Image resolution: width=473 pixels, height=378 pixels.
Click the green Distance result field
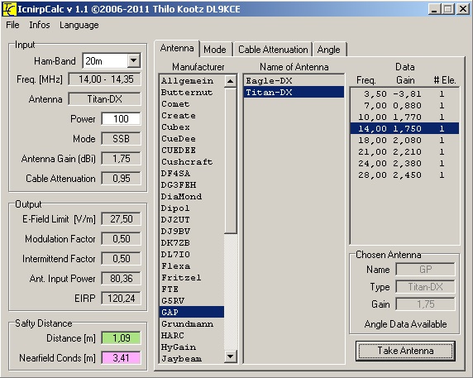pyautogui.click(x=121, y=337)
